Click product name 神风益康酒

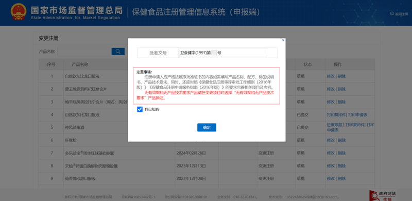tap(75, 127)
